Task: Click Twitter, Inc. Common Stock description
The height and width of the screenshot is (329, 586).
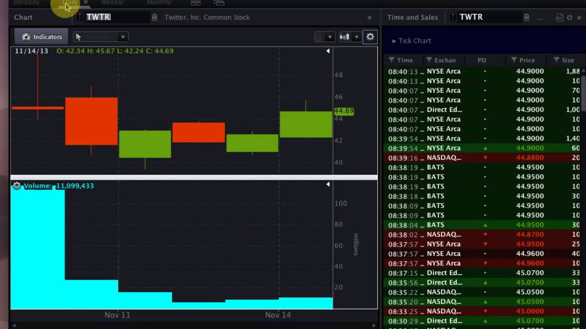Action: (x=207, y=17)
